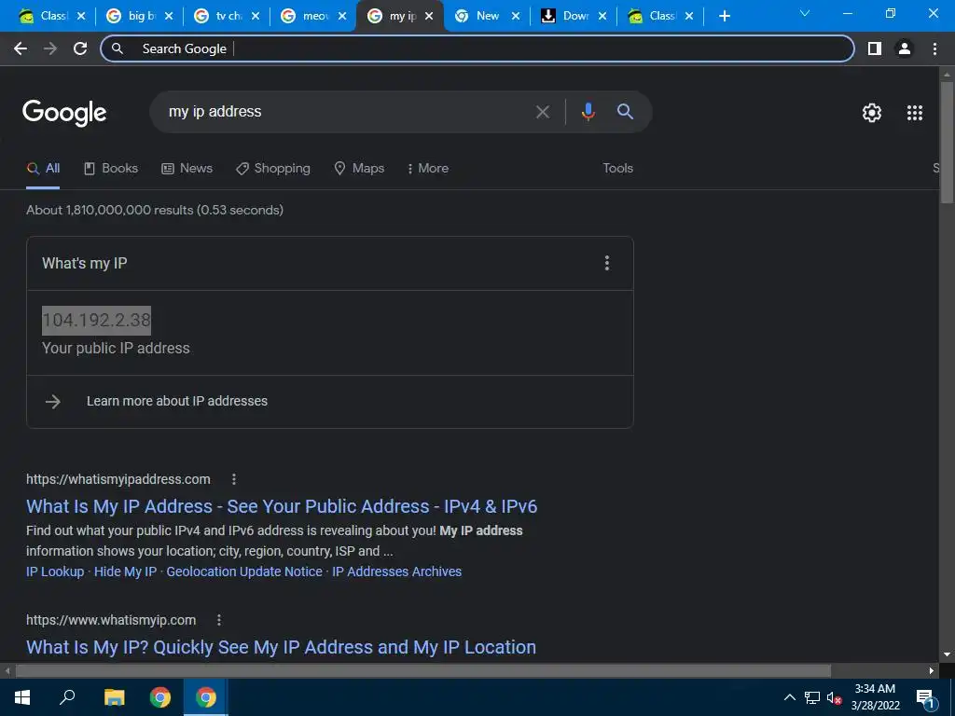The height and width of the screenshot is (716, 955).
Task: Close the 'meo' tab
Action: click(x=342, y=16)
